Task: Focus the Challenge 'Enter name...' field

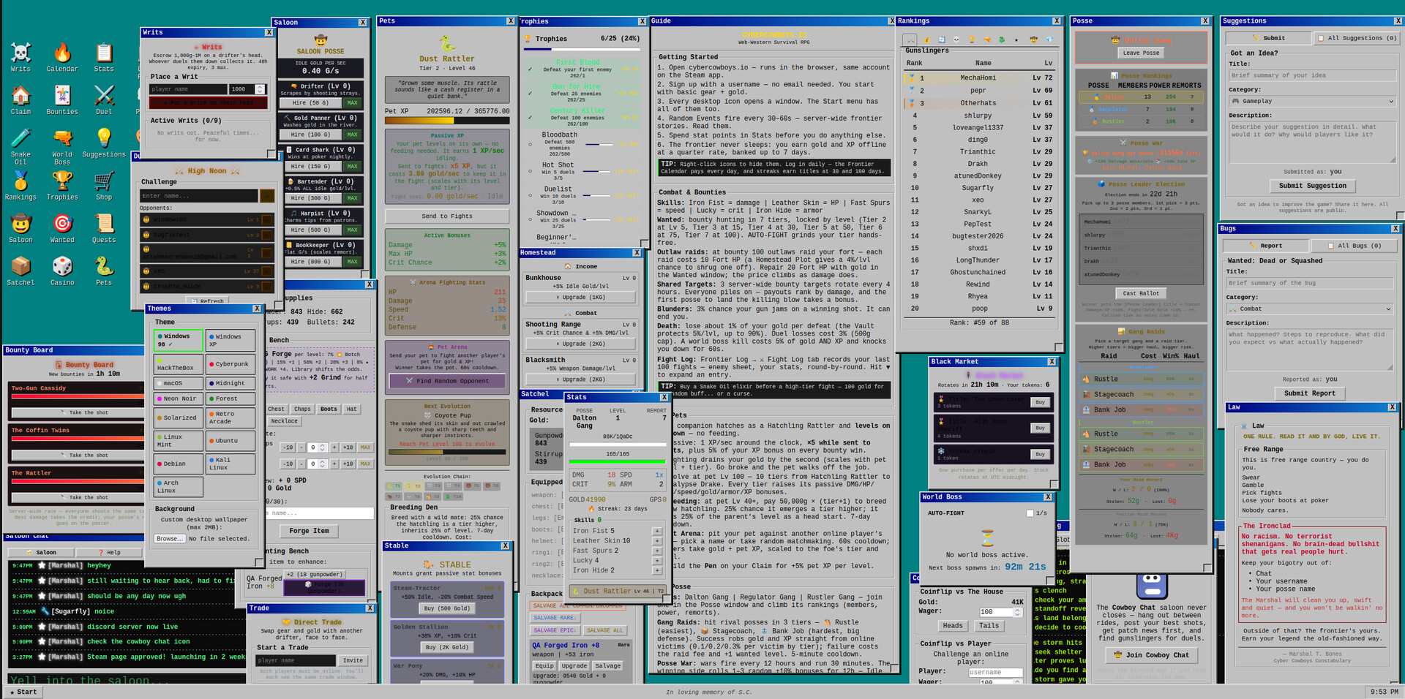Action: point(198,196)
